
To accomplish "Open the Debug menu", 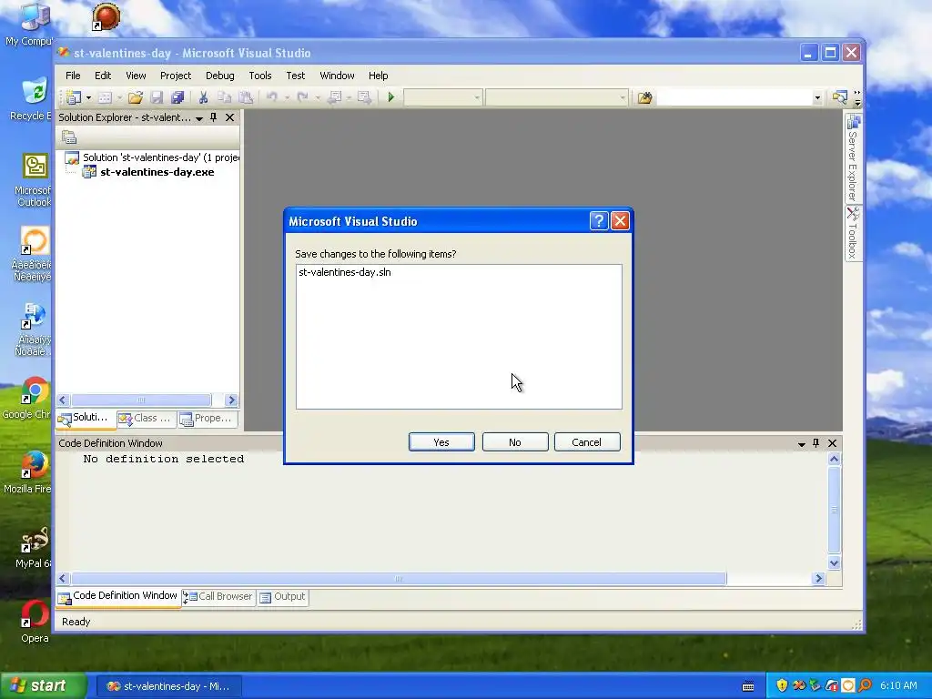I will 220,76.
